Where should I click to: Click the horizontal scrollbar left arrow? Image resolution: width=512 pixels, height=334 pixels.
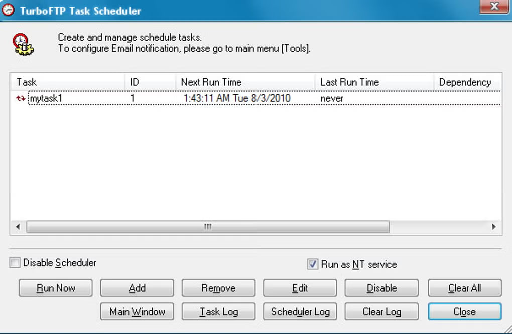tap(18, 226)
